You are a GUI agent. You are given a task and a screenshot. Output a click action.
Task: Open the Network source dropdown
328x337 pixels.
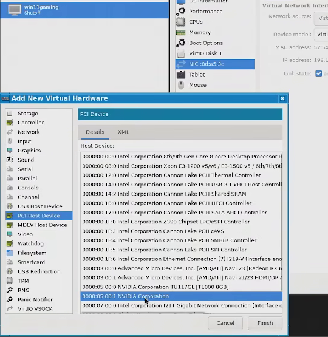[321, 18]
